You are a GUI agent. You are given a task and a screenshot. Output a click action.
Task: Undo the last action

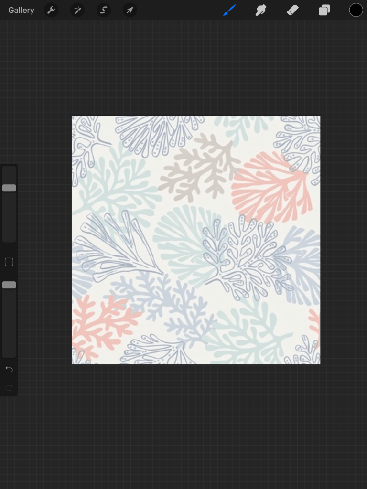click(9, 370)
